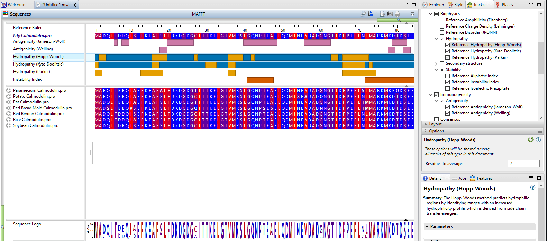547x241 pixels.
Task: Enable Reference Charge Density (Lehninger) track
Action: (x=442, y=26)
